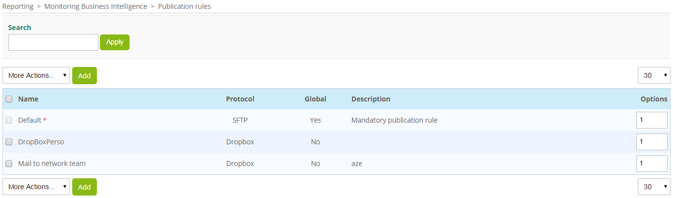This screenshot has height=198, width=673.
Task: Click the Add button above the table
Action: (x=85, y=75)
